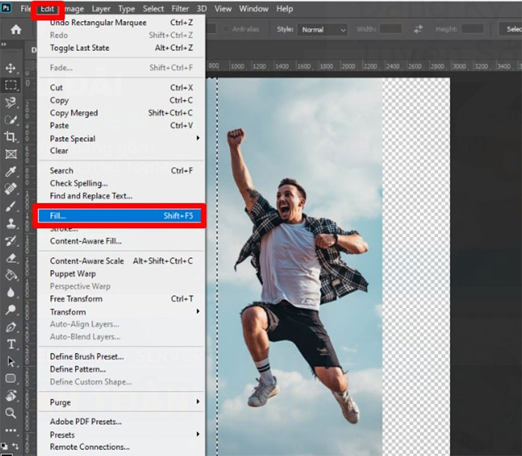Select the Lasso tool
522x456 pixels.
coord(11,103)
